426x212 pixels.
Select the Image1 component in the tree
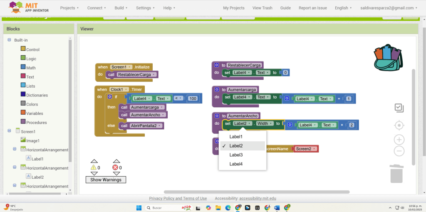(32, 141)
